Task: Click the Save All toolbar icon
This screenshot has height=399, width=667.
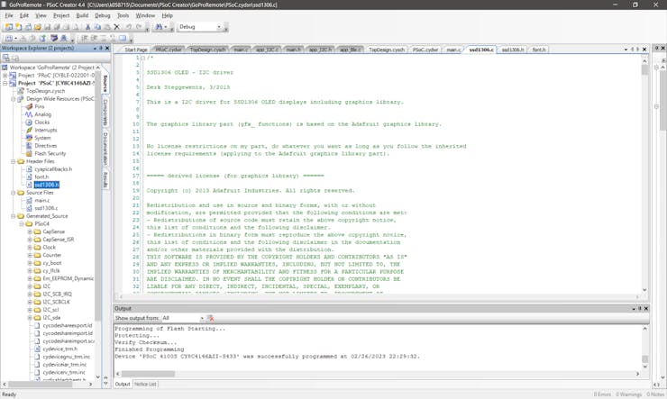Action: pyautogui.click(x=57, y=27)
